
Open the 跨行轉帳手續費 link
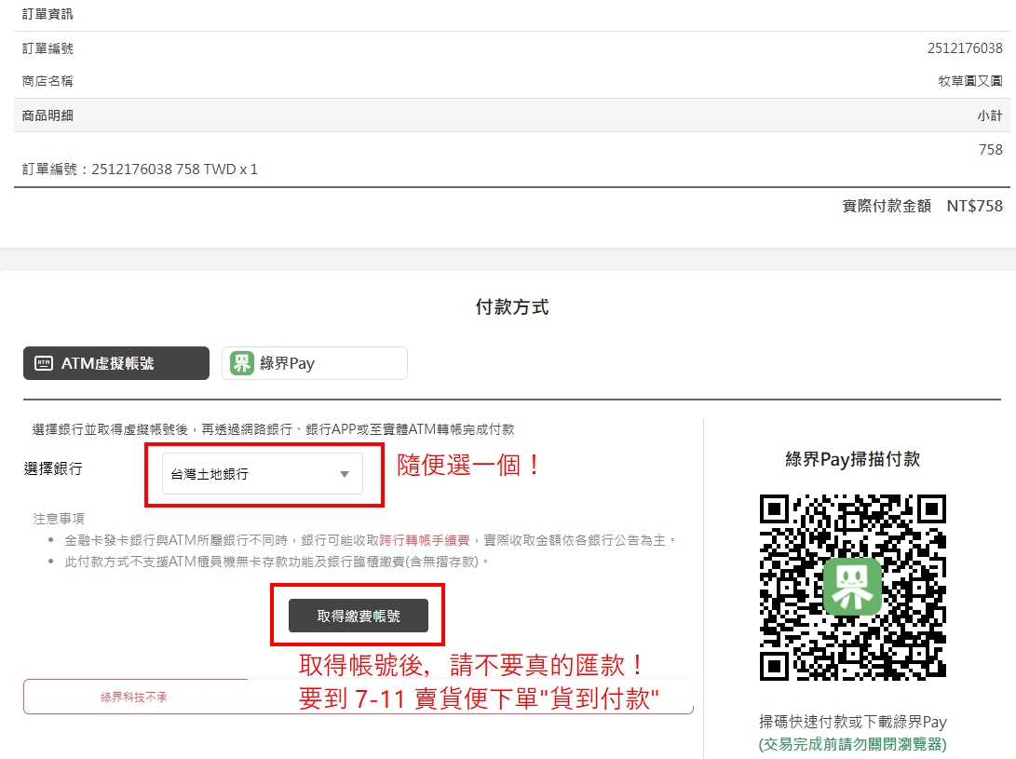pyautogui.click(x=426, y=540)
